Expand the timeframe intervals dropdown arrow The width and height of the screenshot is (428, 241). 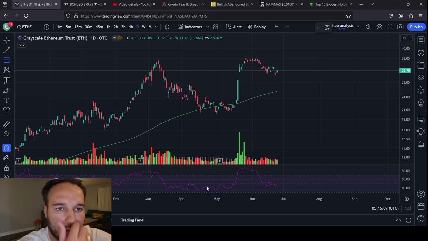click(156, 27)
